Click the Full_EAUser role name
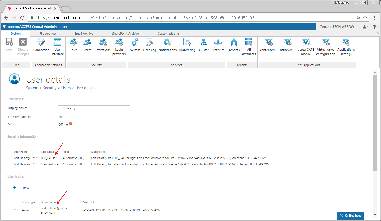Screen dimensions: 381x221 coord(49,158)
